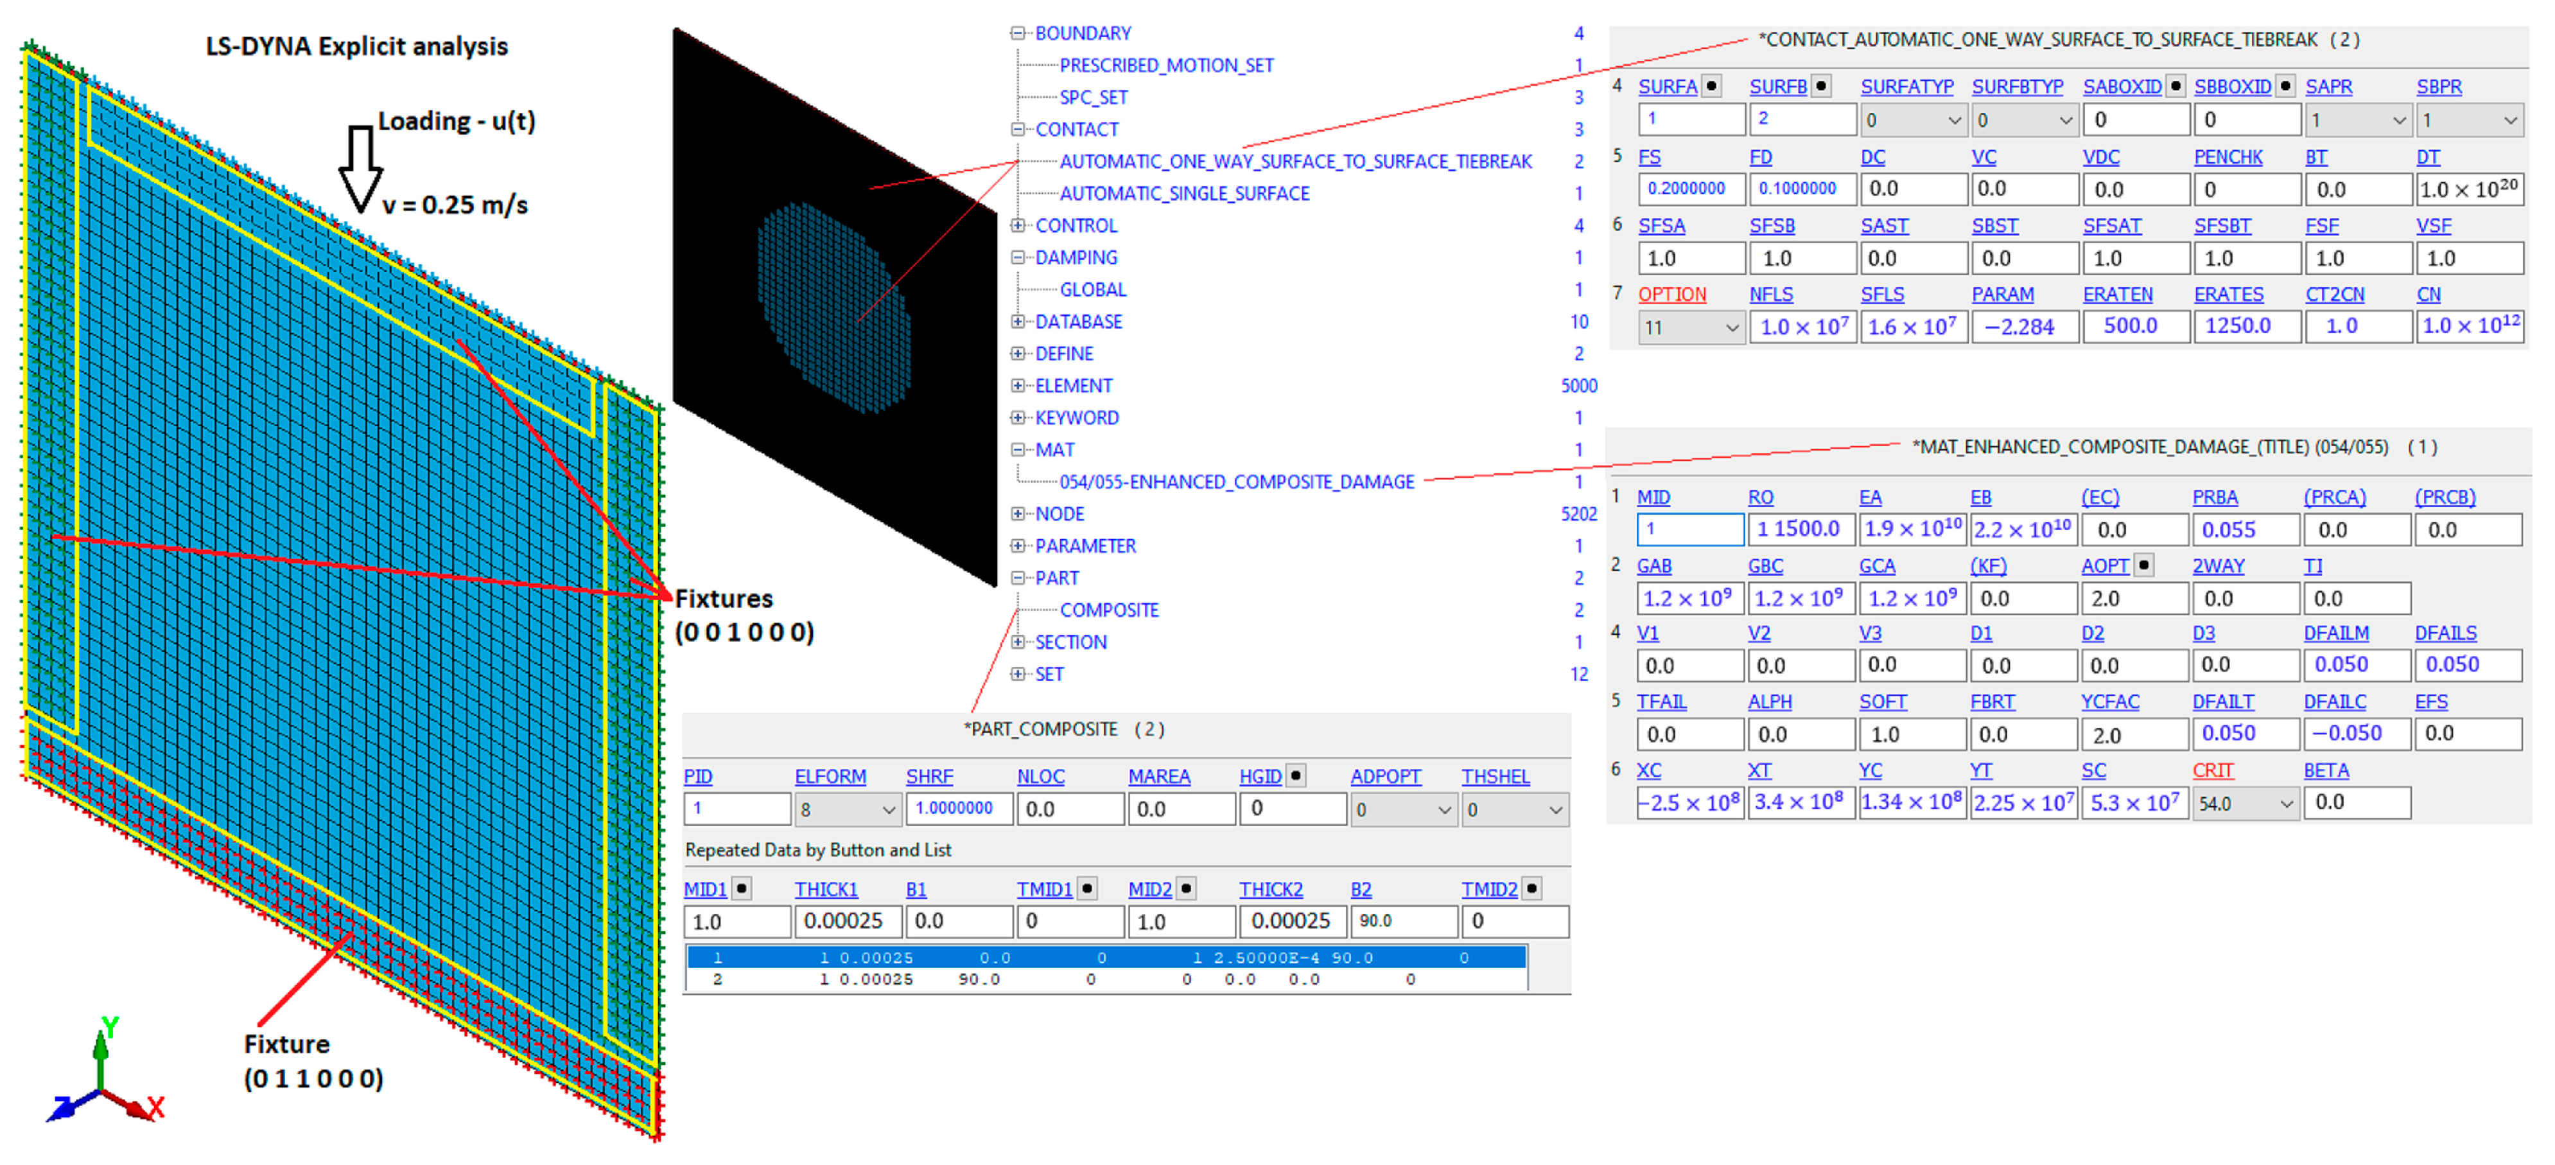Expand the DATABASE tree node
Image resolution: width=2555 pixels, height=1165 pixels.
(1018, 321)
